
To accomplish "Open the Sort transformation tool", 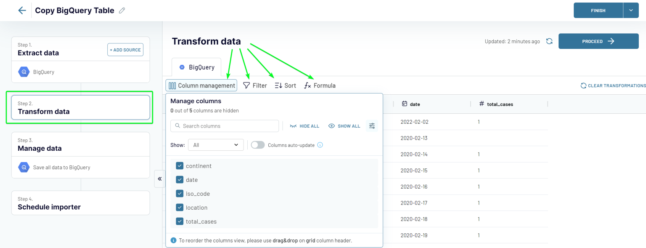I will 285,85.
